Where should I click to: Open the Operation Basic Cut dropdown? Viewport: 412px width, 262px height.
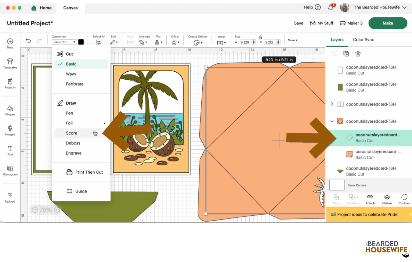click(x=64, y=42)
